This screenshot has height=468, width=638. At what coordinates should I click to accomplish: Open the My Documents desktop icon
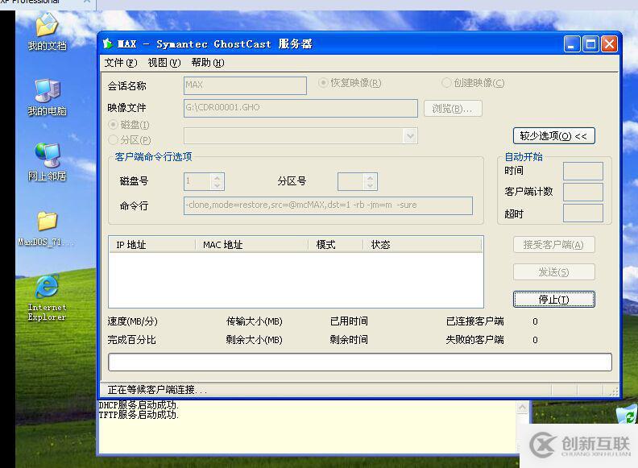47,31
